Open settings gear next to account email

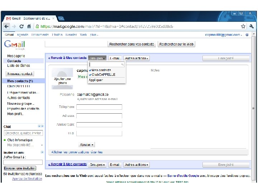click(x=247, y=35)
